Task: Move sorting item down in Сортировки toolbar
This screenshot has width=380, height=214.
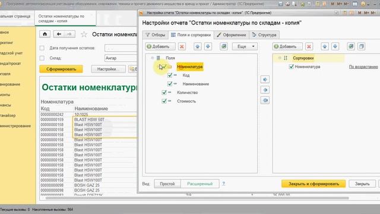Action: 335,46
